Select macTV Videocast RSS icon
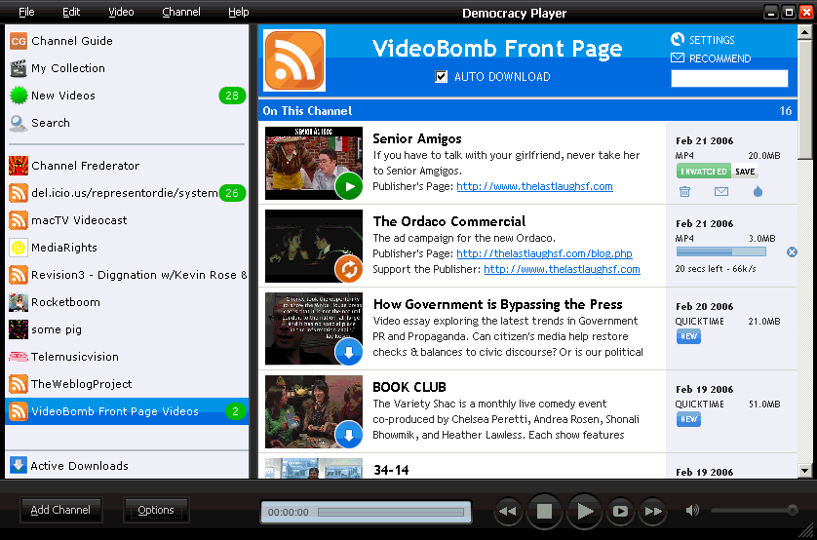This screenshot has height=540, width=817. coord(19,220)
